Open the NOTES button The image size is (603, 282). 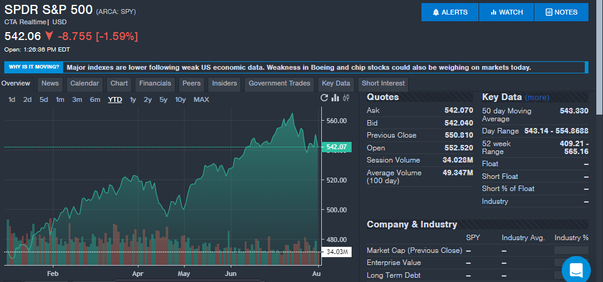point(562,12)
